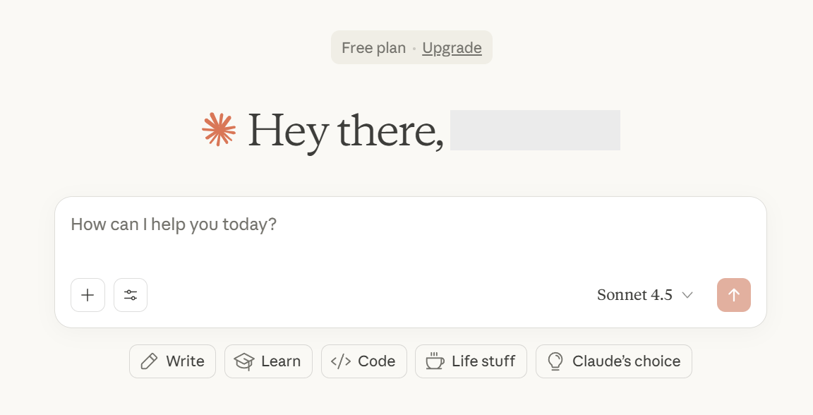Open the Life stuff suggestions

click(x=471, y=361)
